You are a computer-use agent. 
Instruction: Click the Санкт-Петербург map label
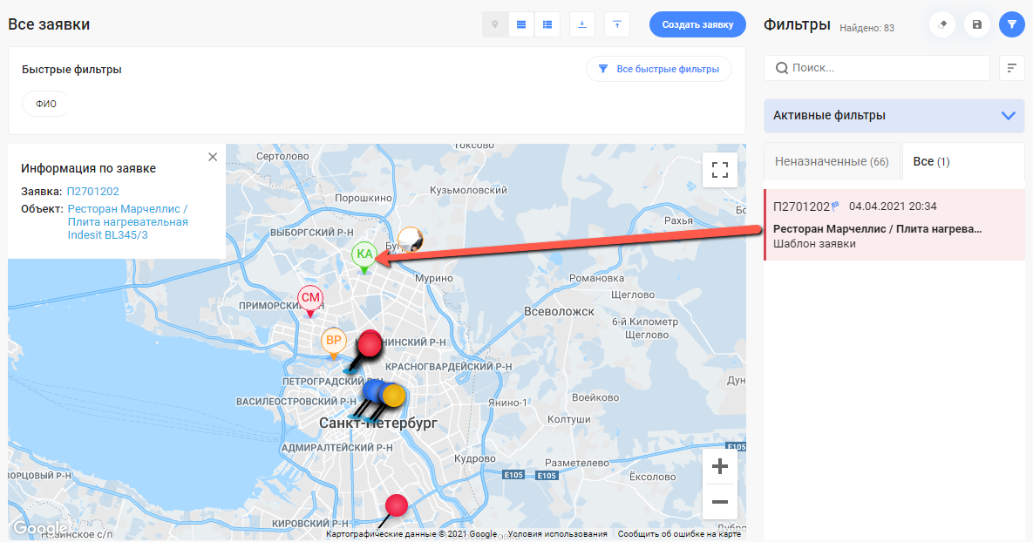click(378, 423)
